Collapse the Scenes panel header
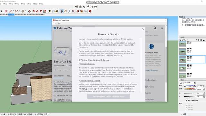The image size is (206, 116). [x=192, y=37]
